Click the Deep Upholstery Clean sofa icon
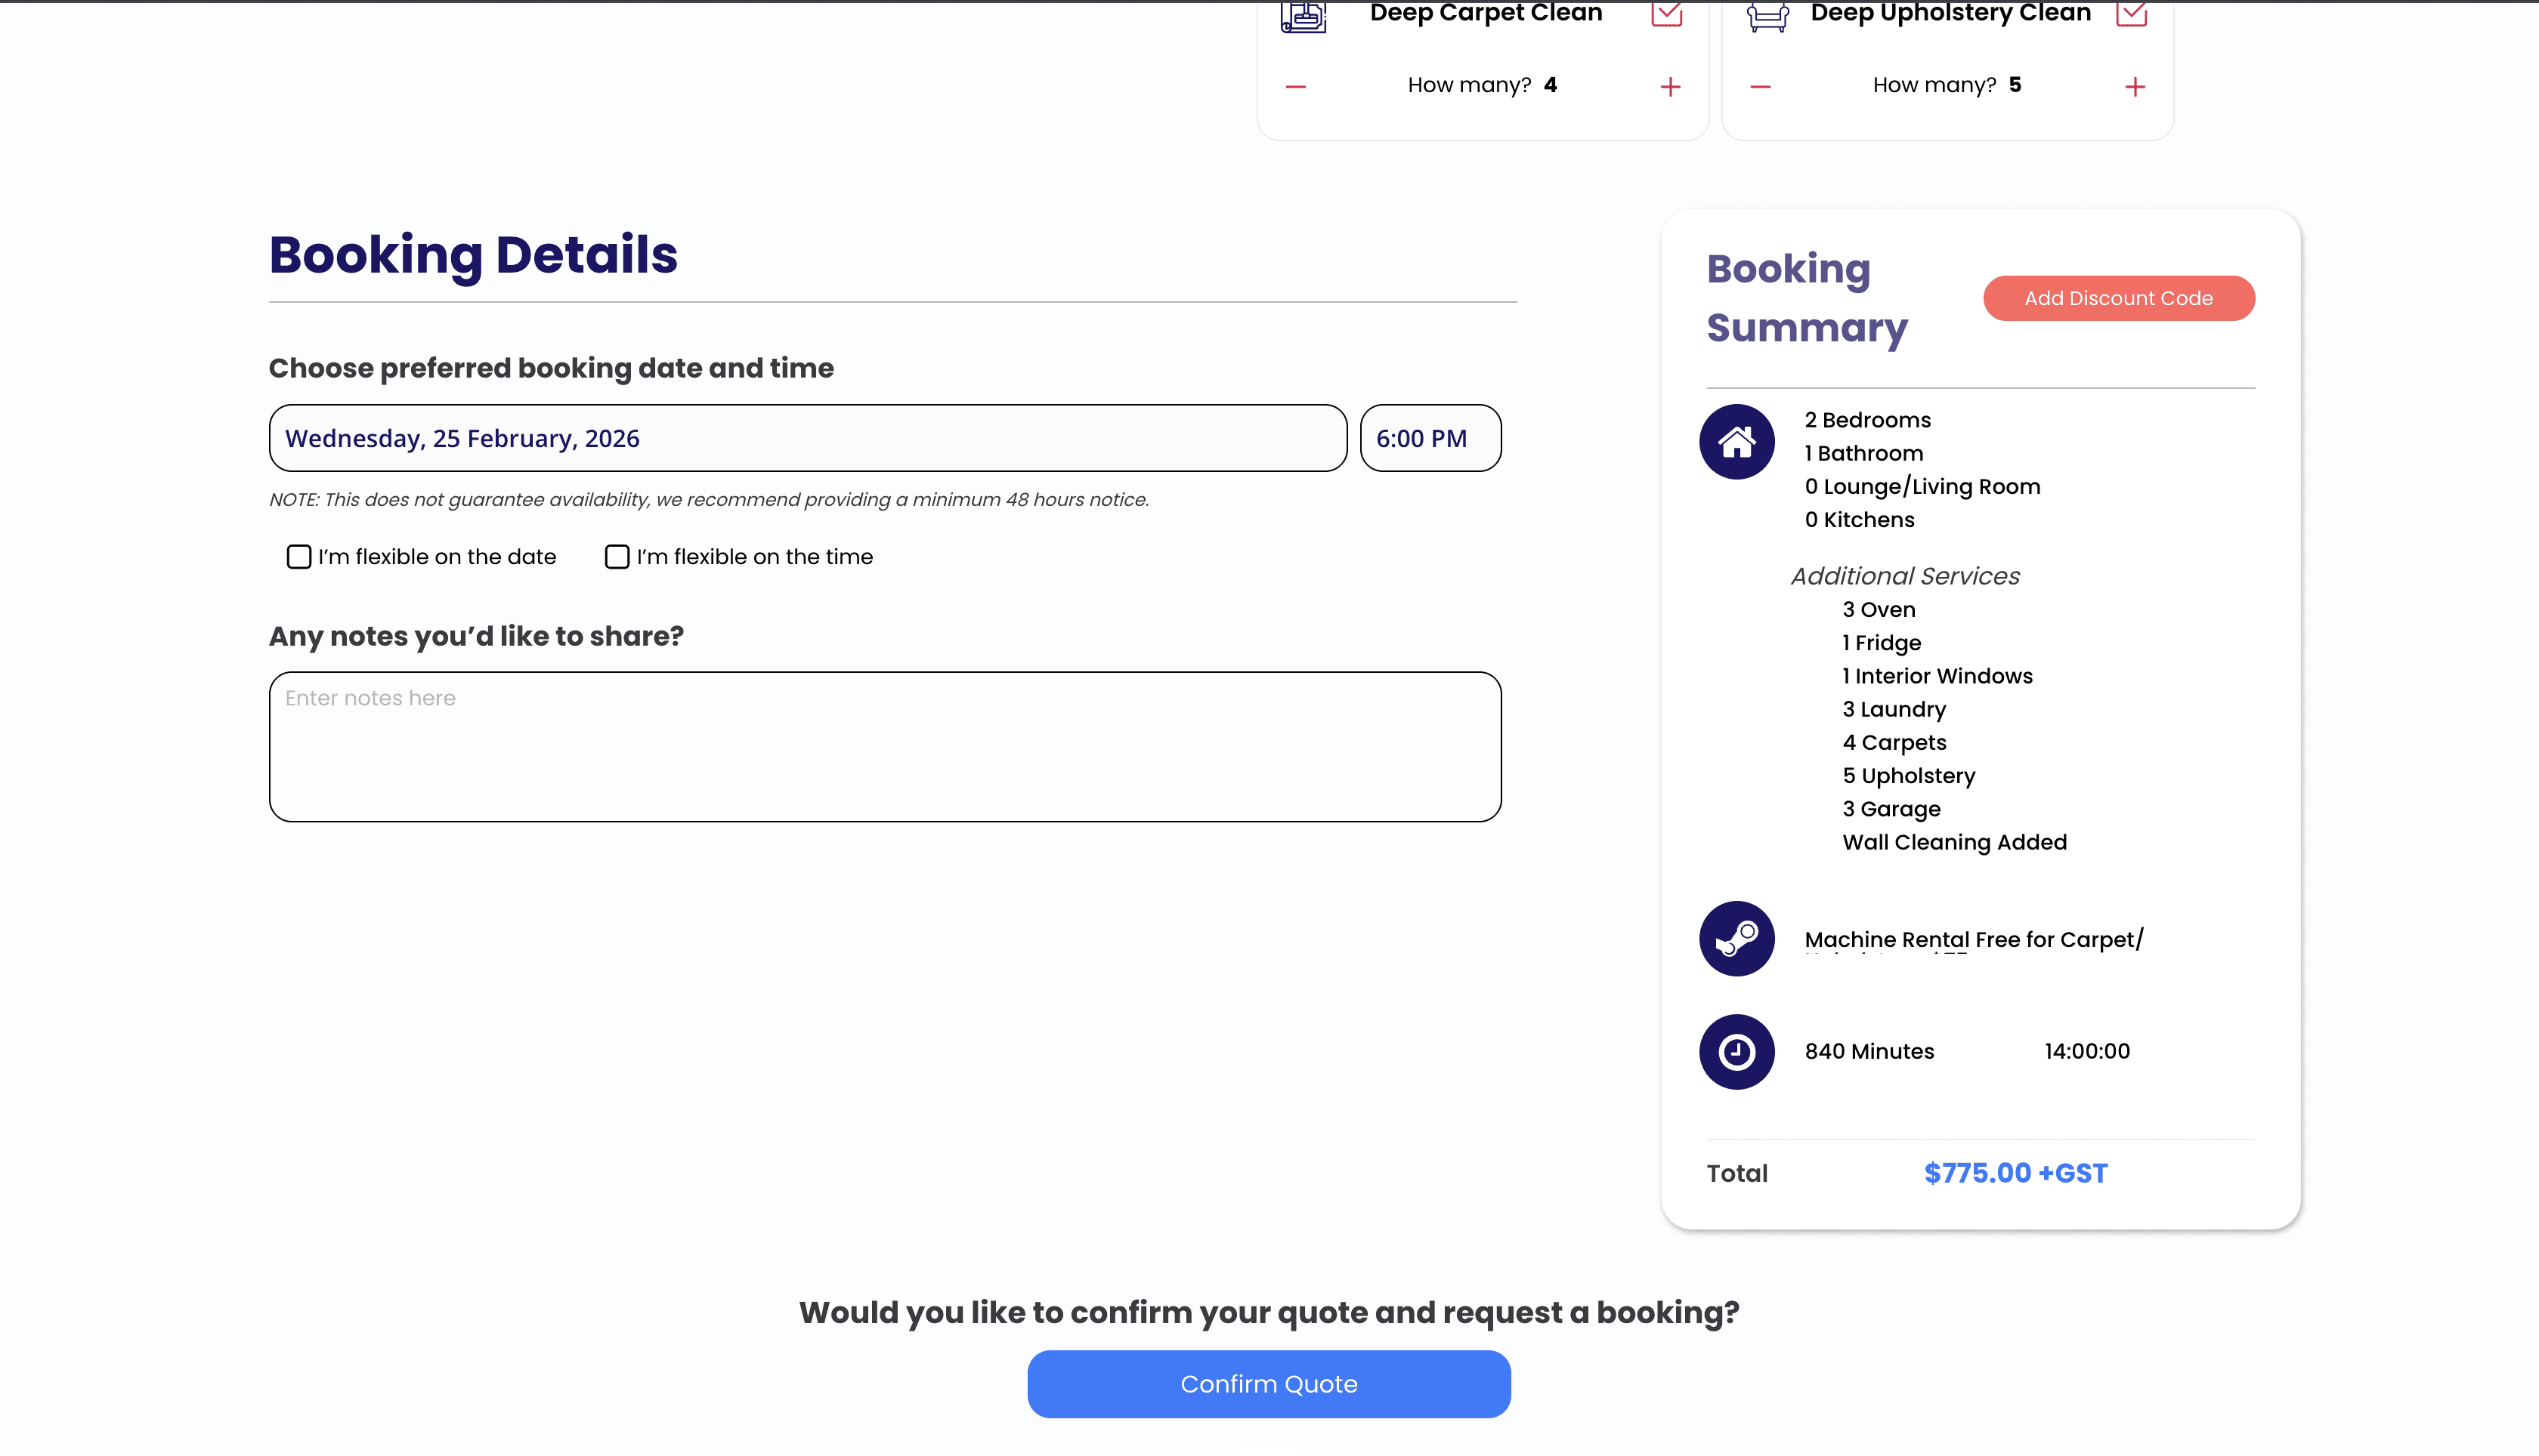Image resolution: width=2539 pixels, height=1456 pixels. pyautogui.click(x=1767, y=16)
